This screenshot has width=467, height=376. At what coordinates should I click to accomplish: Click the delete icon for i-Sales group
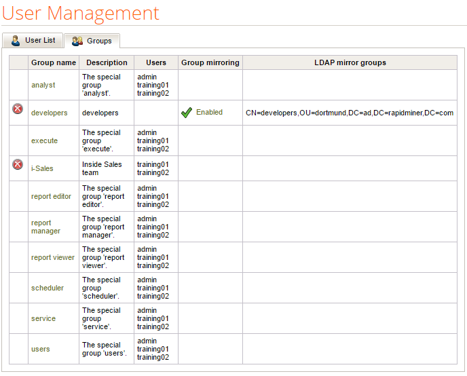pos(18,165)
